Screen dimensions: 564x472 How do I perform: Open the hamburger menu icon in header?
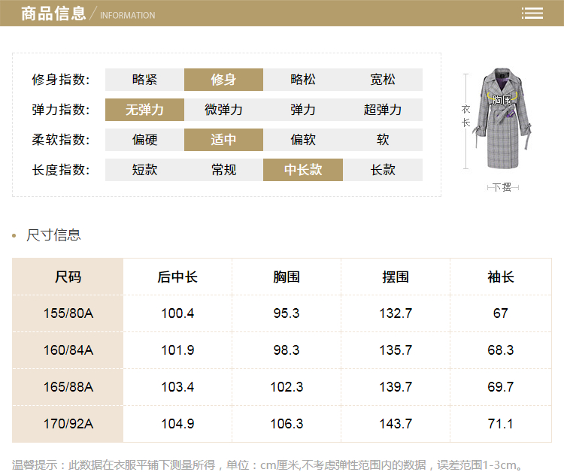coord(532,14)
